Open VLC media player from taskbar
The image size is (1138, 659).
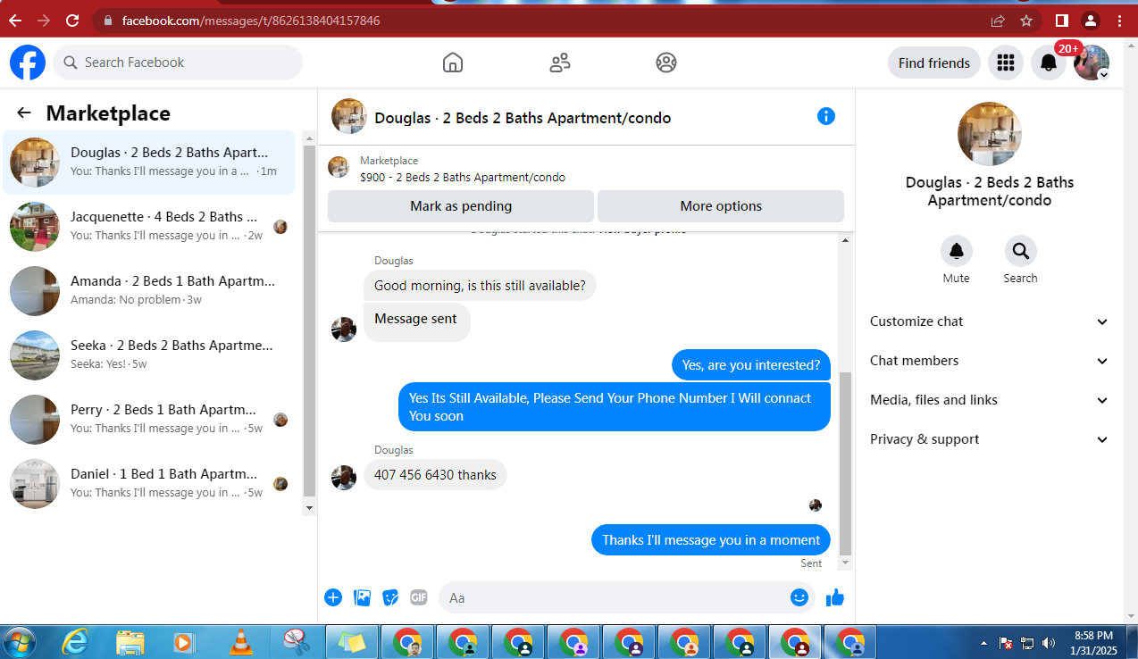tap(240, 642)
